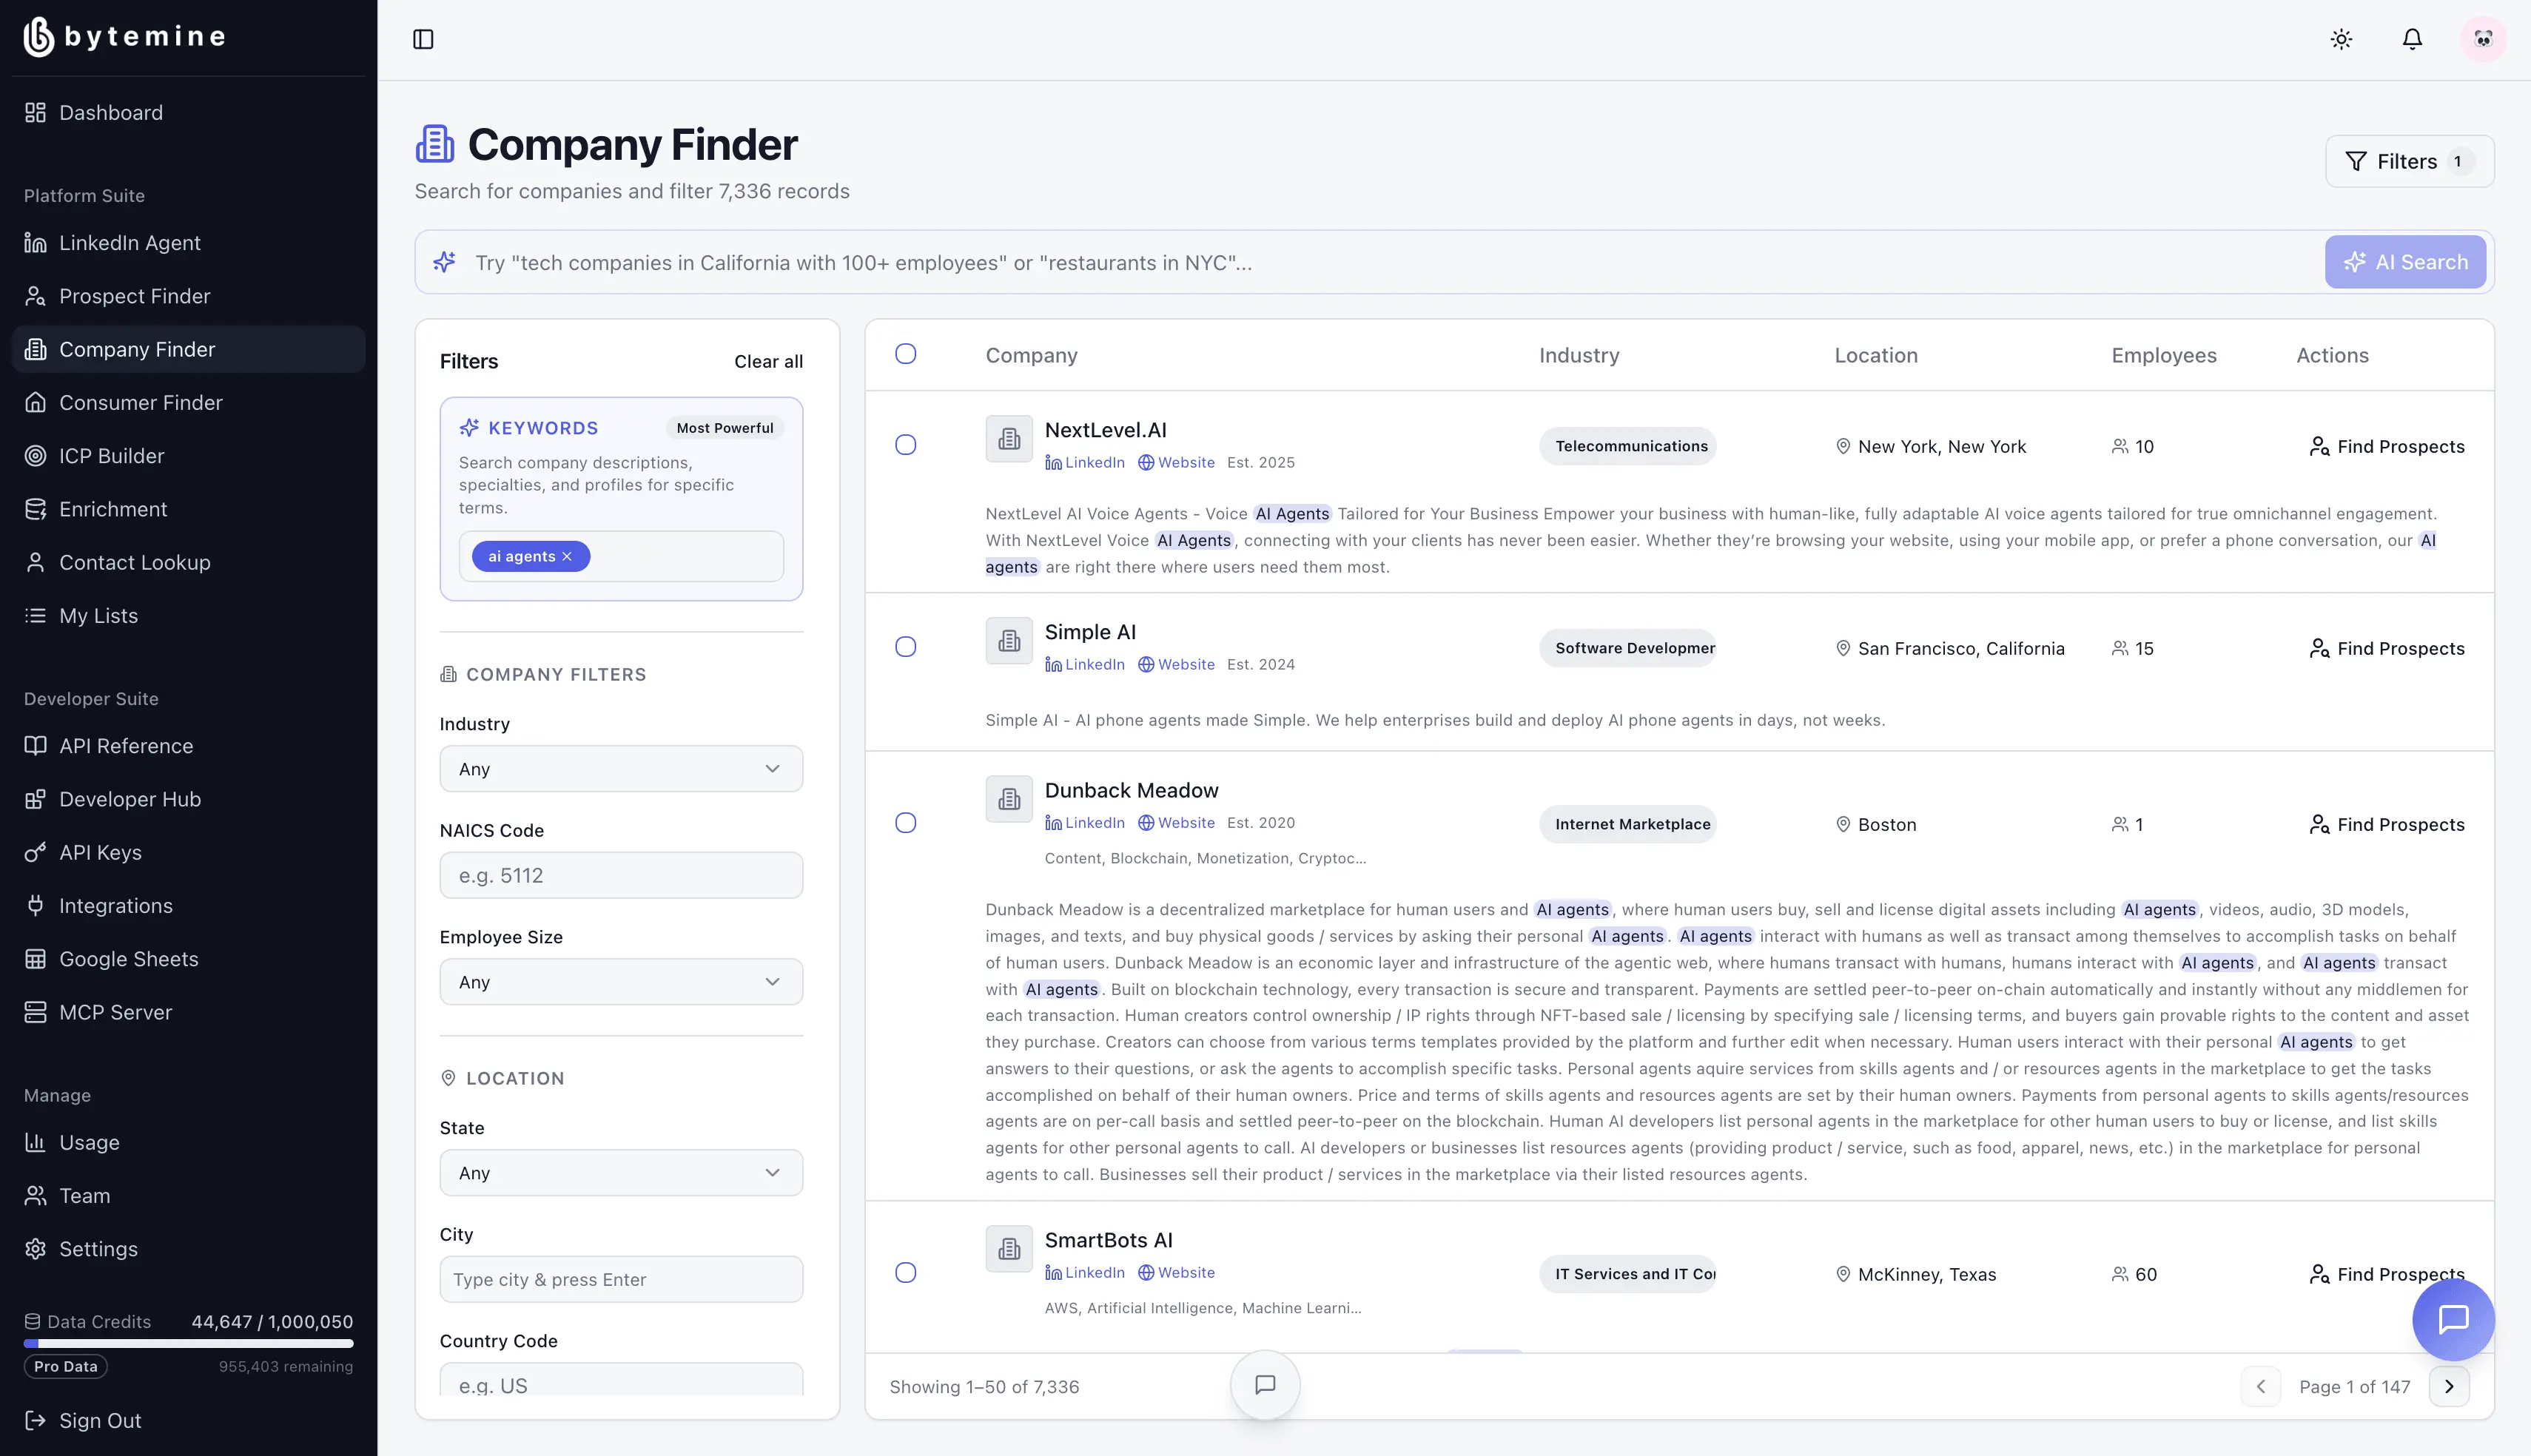The image size is (2531, 1456).
Task: Expand the Industry dropdown
Action: pyautogui.click(x=621, y=769)
